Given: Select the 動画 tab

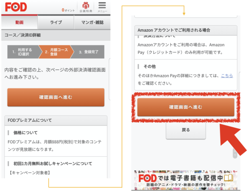Looking at the screenshot, I should tap(19, 22).
